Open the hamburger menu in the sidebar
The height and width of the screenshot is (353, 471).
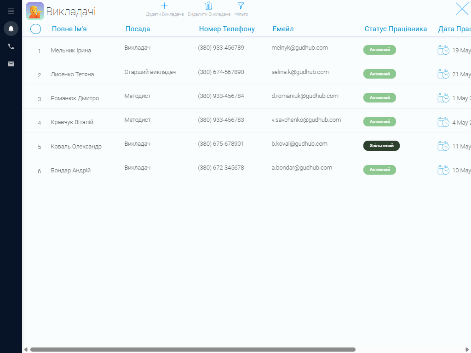11,11
